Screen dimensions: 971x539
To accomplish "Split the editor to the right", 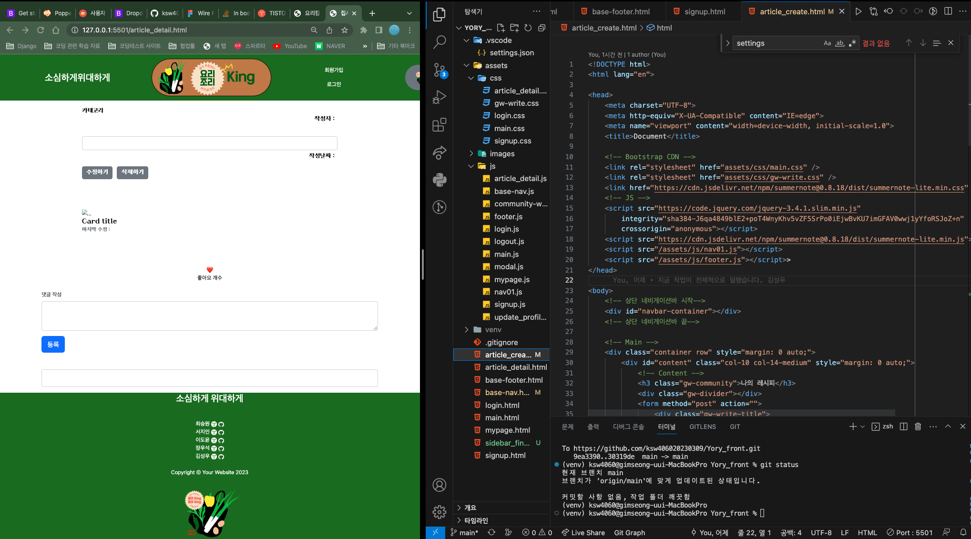I will 948,11.
